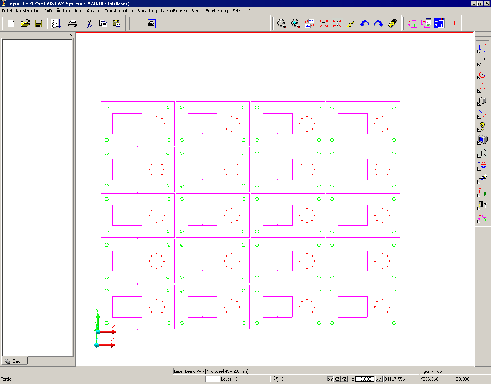The height and width of the screenshot is (384, 491).
Task: Open the green arrow dimension 10 tool
Action: coord(482,192)
